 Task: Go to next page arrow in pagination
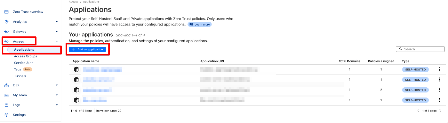[441, 111]
